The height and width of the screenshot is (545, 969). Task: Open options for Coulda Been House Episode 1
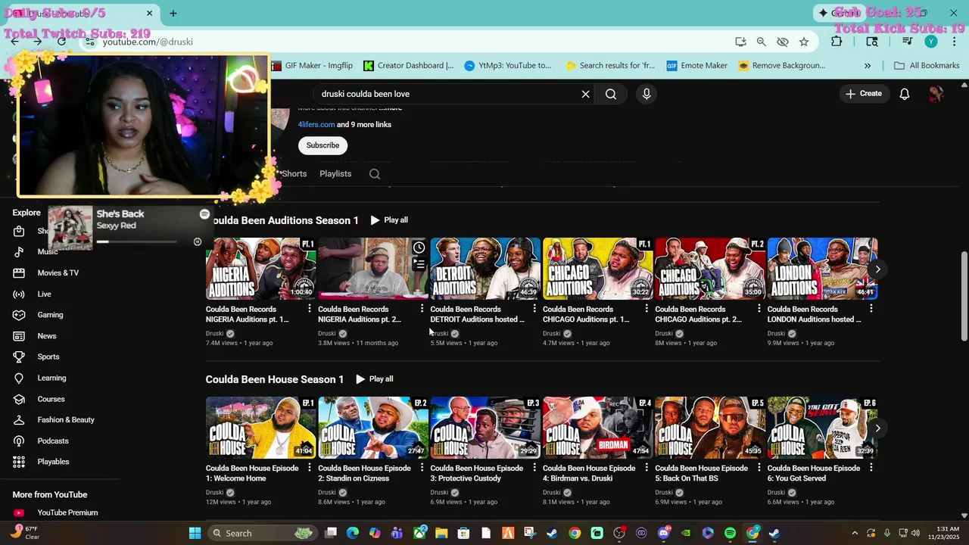coord(309,468)
